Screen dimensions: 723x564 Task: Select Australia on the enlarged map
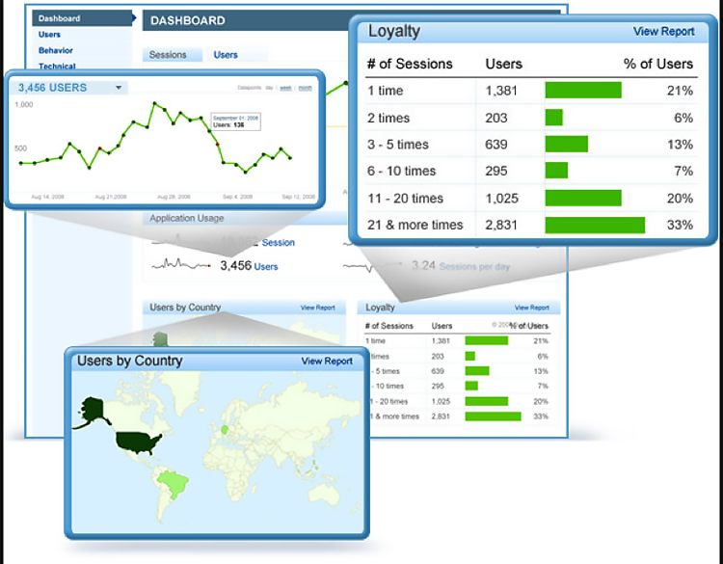[324, 495]
